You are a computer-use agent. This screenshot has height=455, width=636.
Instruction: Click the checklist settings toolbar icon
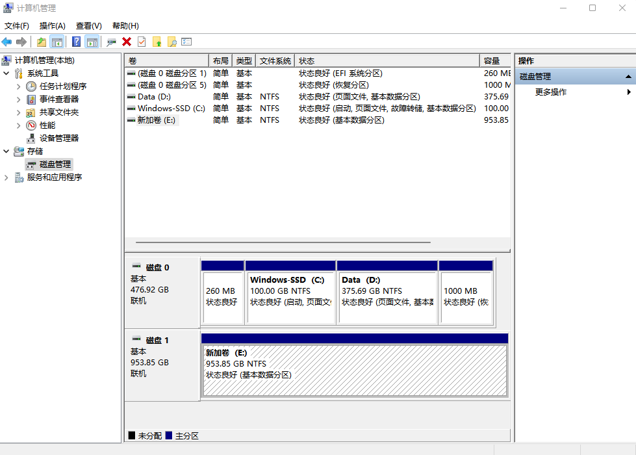[186, 42]
